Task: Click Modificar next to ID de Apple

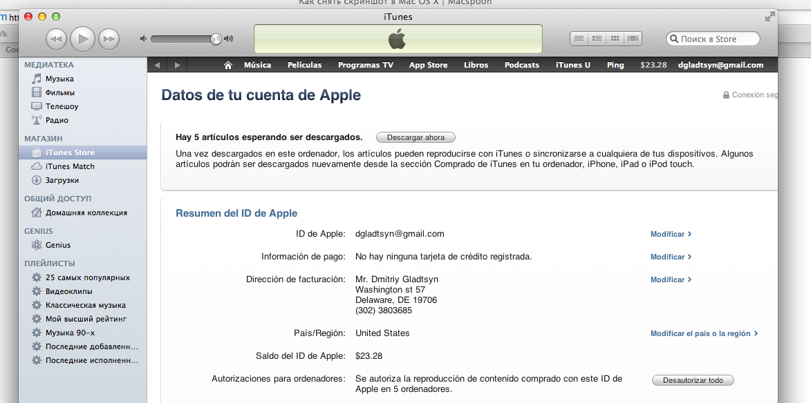Action: [x=671, y=234]
